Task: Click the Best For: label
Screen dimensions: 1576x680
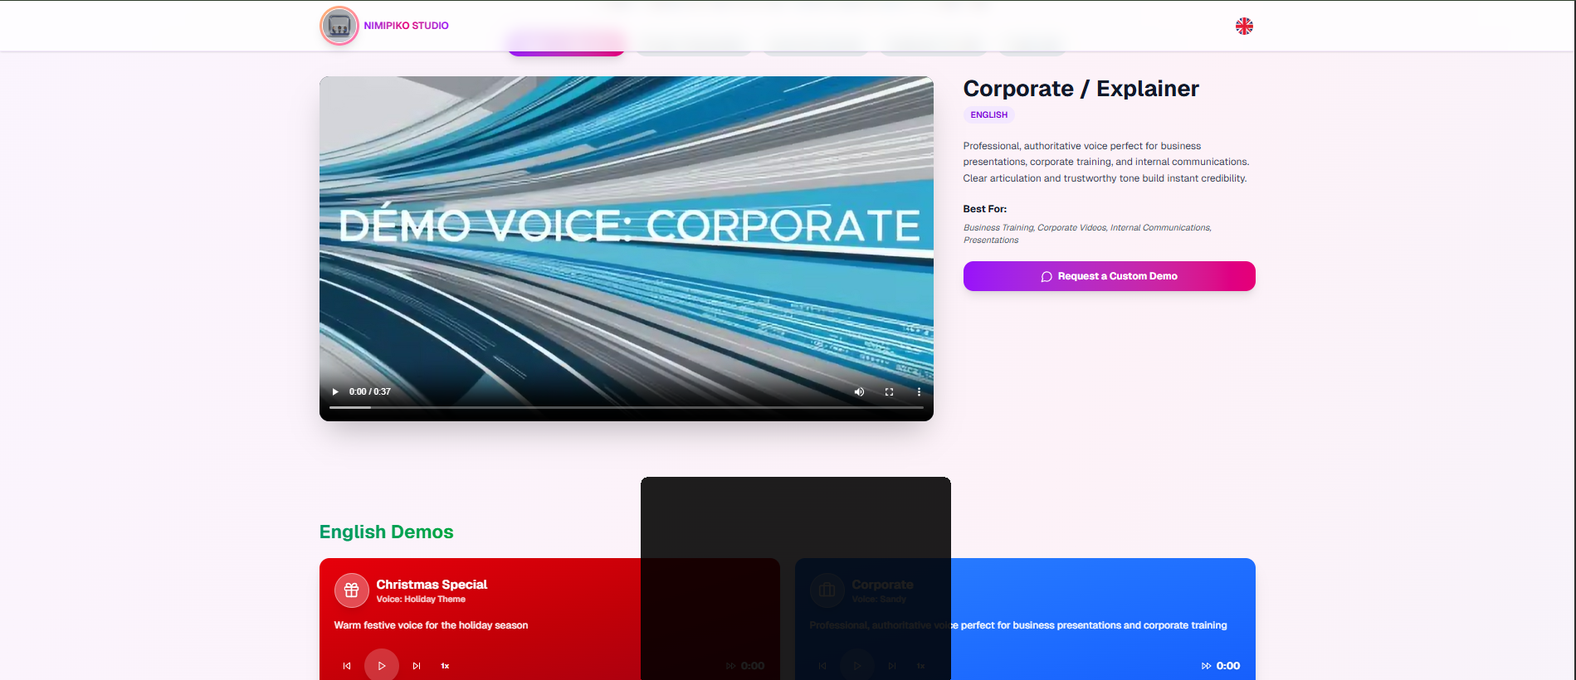Action: pyautogui.click(x=984, y=209)
